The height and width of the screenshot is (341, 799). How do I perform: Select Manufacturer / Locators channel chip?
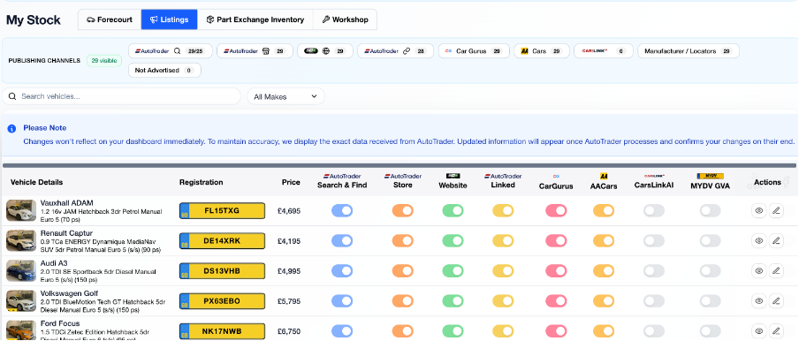click(689, 51)
